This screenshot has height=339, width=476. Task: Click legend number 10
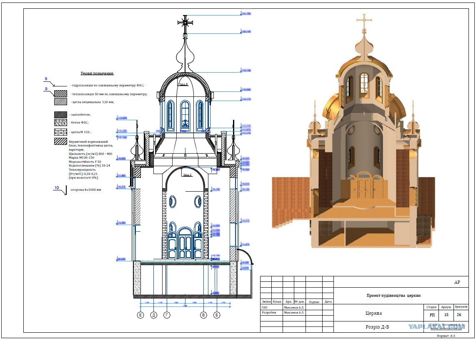coord(57,188)
